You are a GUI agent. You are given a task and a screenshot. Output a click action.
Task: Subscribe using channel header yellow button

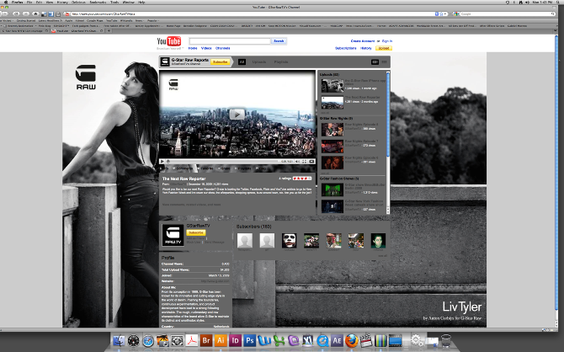[221, 62]
